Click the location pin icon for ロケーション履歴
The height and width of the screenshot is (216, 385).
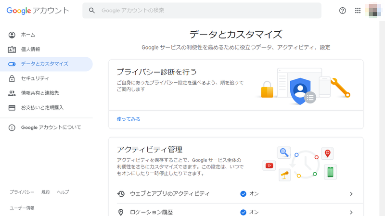point(121,212)
